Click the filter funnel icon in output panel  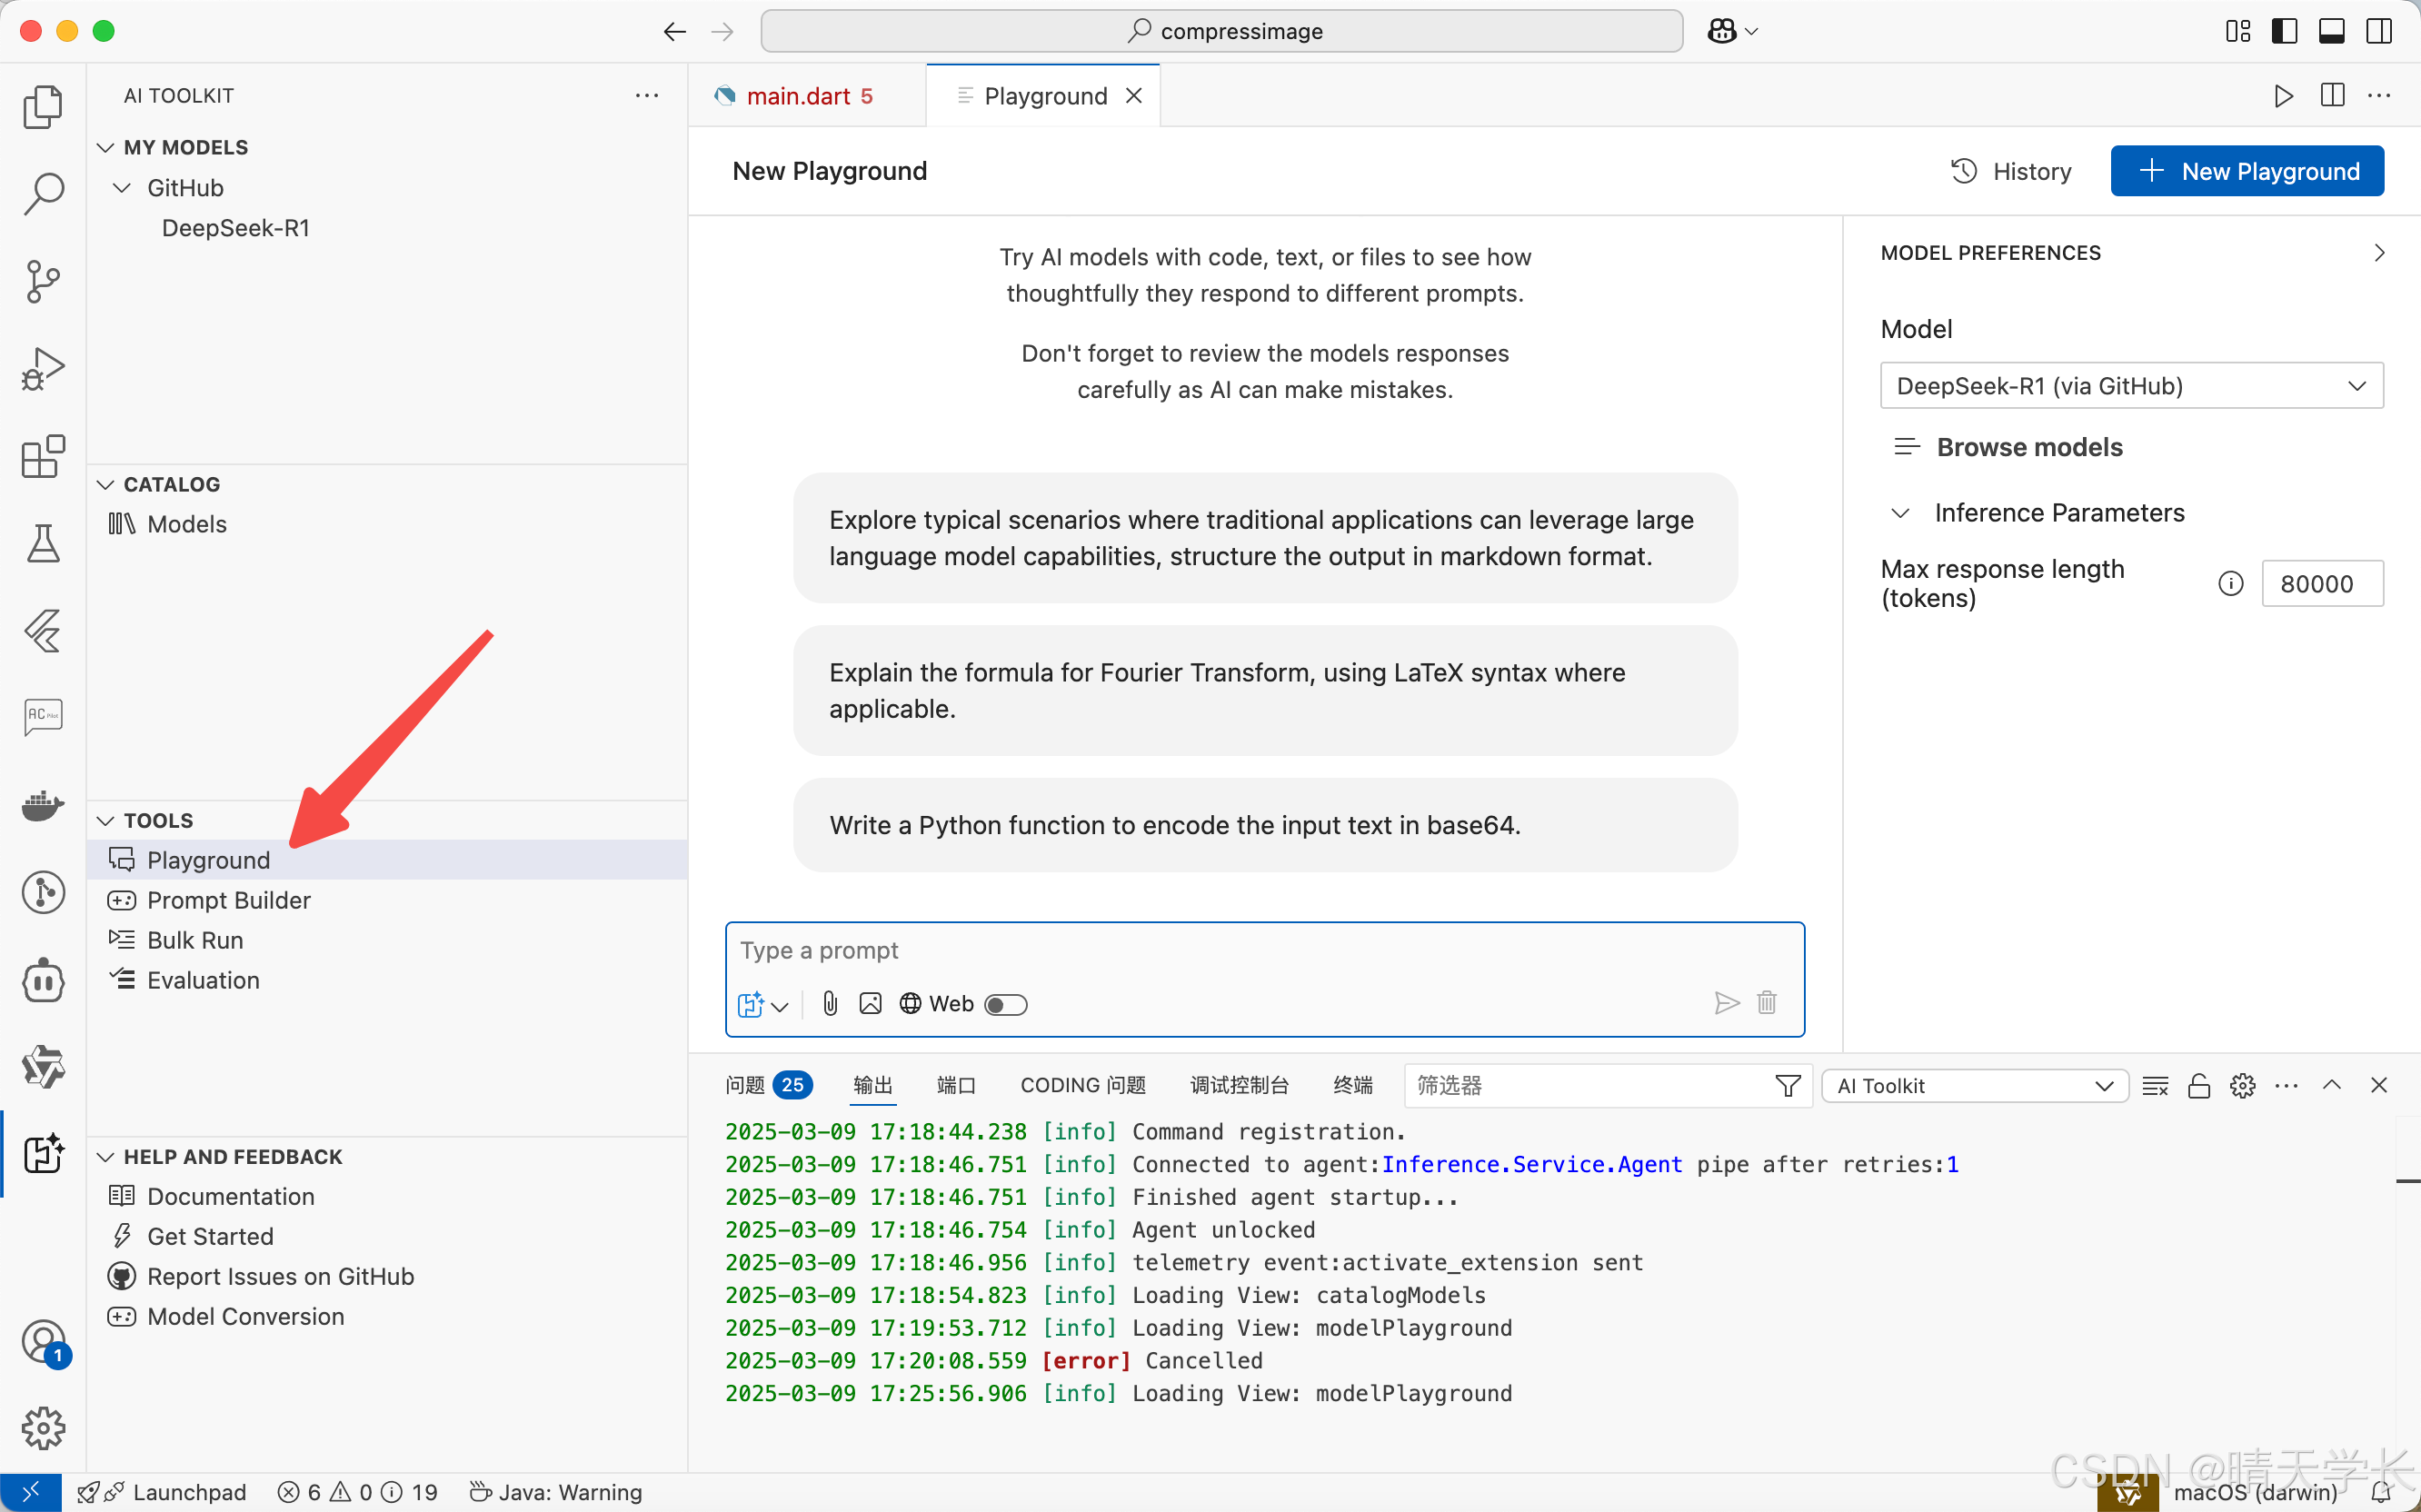click(1787, 1086)
